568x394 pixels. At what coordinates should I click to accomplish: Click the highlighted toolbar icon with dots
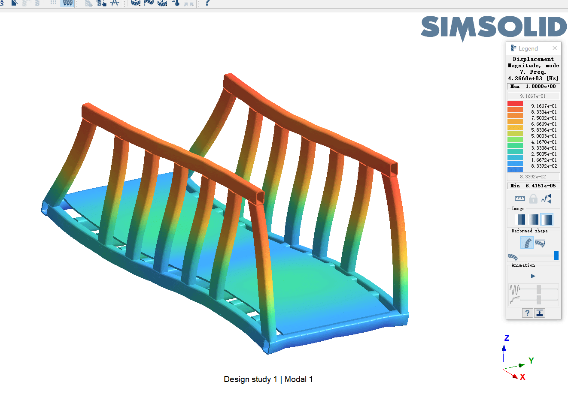point(67,3)
